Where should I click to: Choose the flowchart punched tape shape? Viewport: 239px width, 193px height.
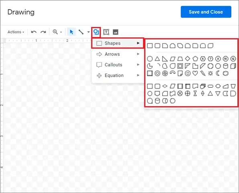[x=173, y=94]
